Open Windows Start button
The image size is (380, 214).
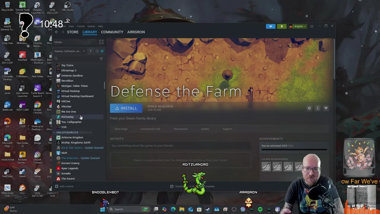point(102,209)
